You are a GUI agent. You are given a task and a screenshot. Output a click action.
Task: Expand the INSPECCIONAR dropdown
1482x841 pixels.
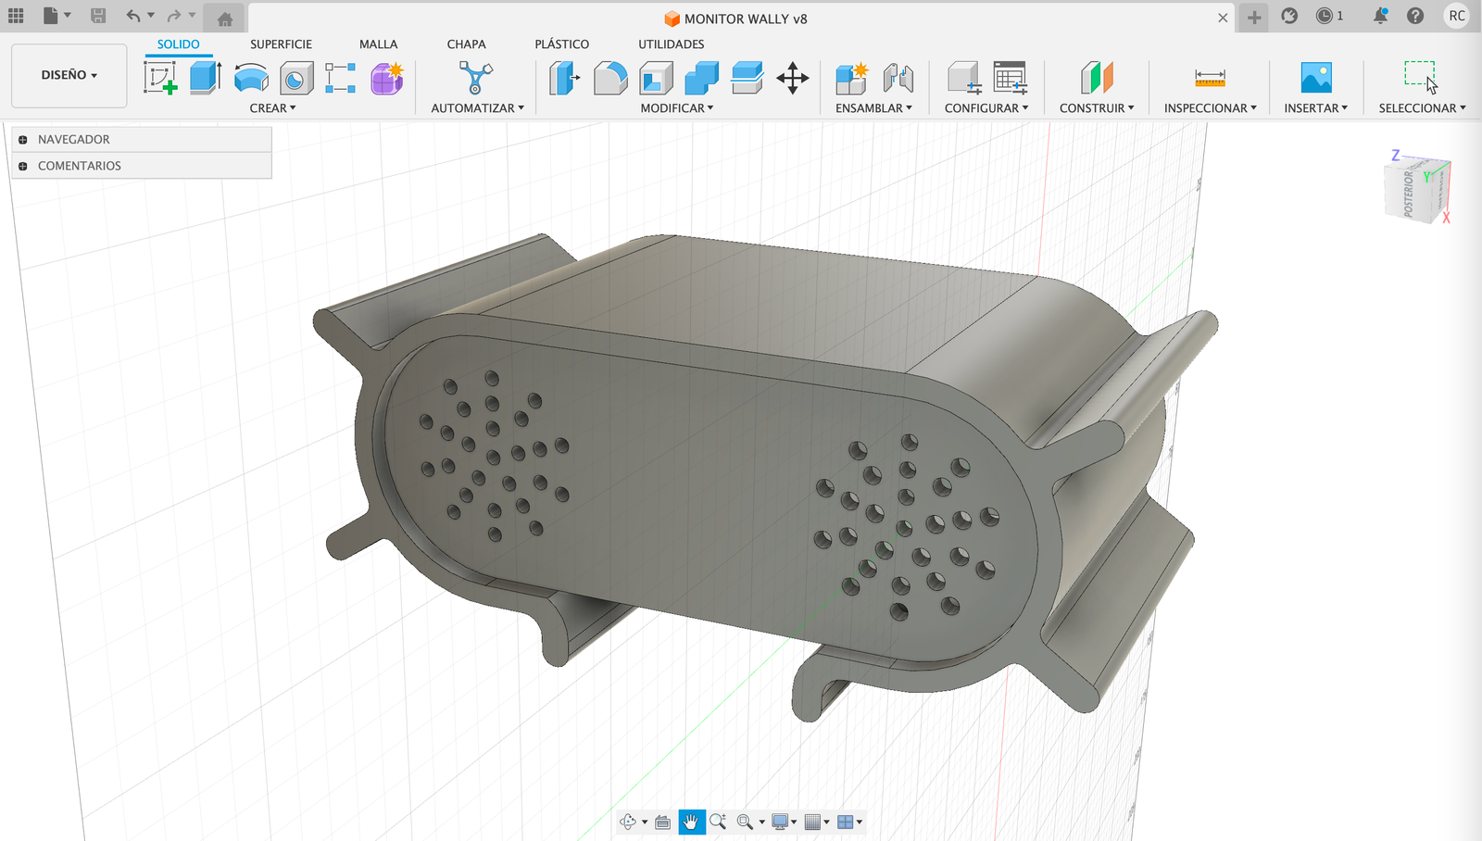[1211, 108]
